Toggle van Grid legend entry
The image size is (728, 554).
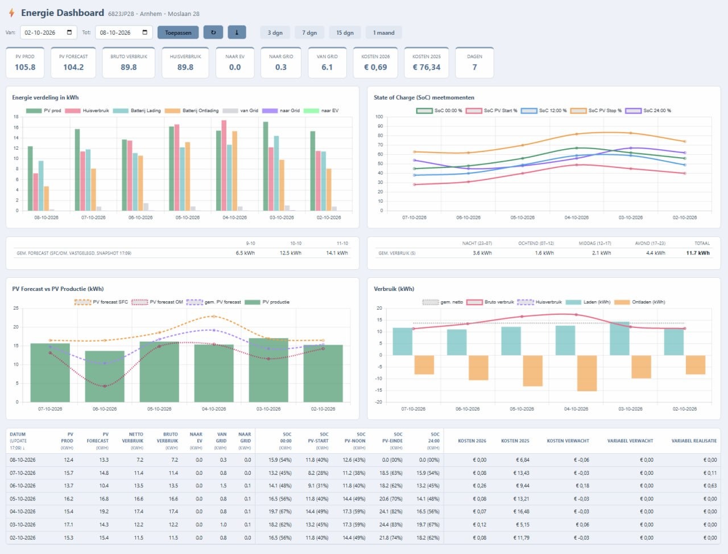point(241,110)
